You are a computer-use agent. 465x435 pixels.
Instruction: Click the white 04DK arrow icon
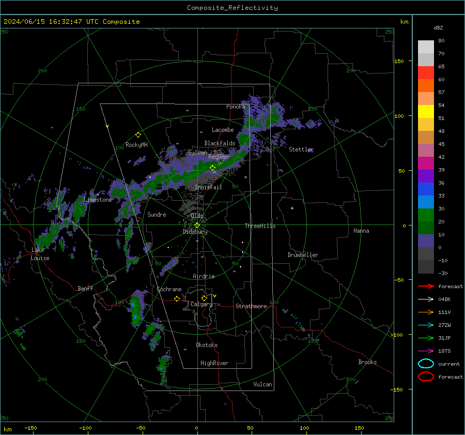426,299
